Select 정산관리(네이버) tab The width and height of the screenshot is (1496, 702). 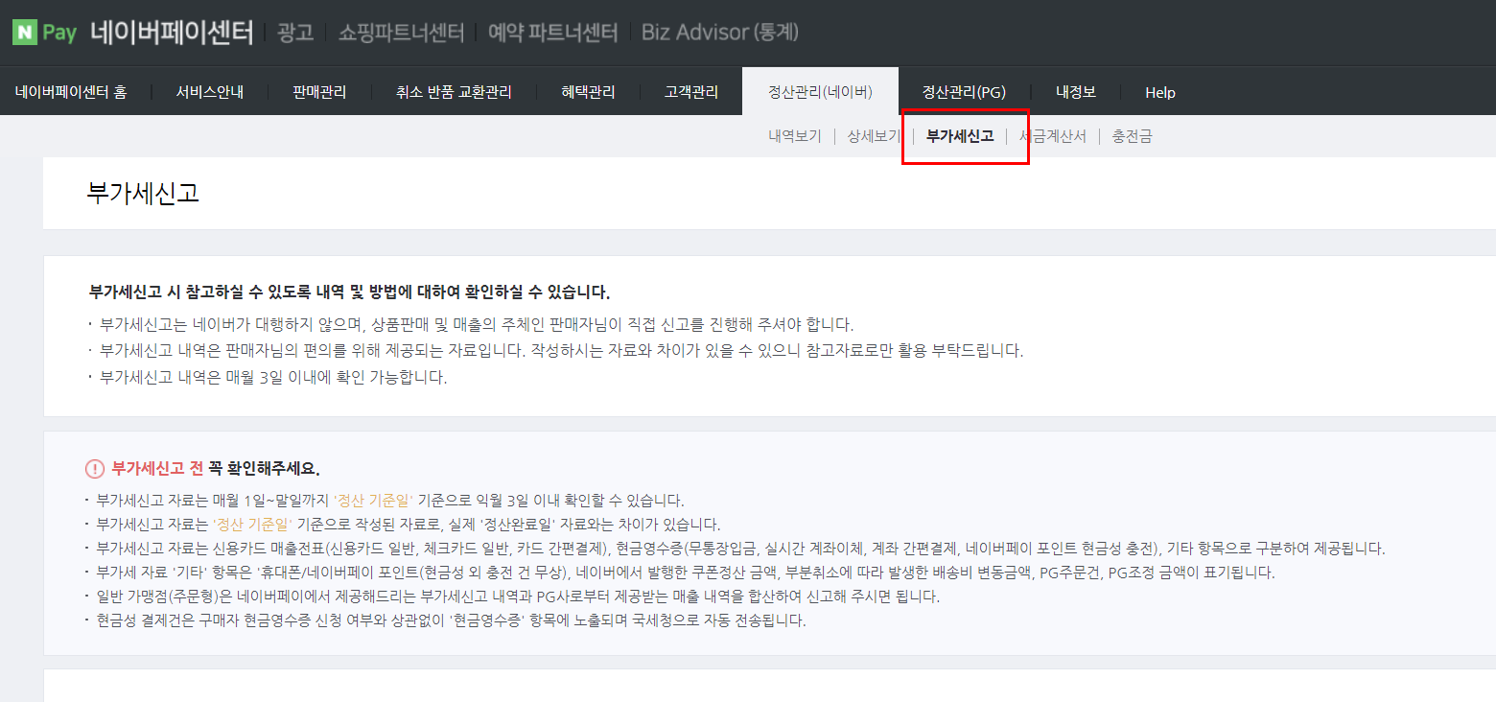[x=820, y=92]
